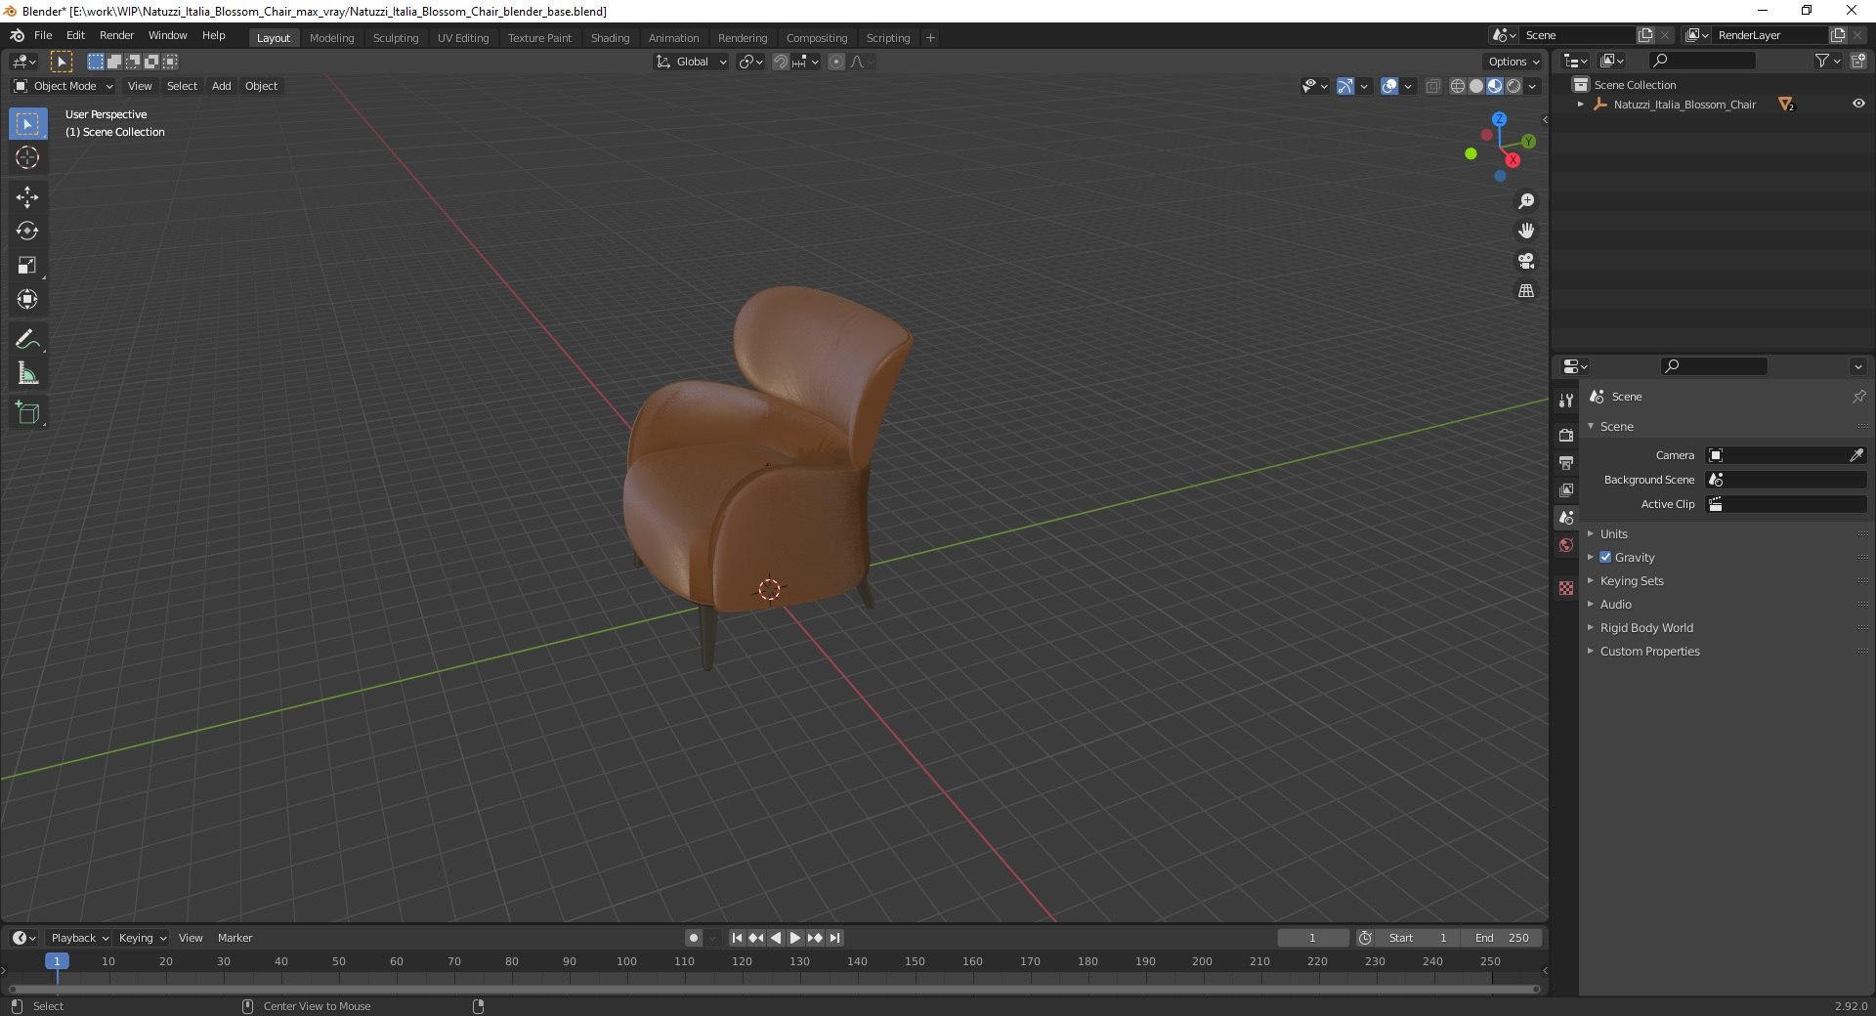This screenshot has height=1016, width=1876.
Task: Activate the Rotate tool
Action: (27, 232)
